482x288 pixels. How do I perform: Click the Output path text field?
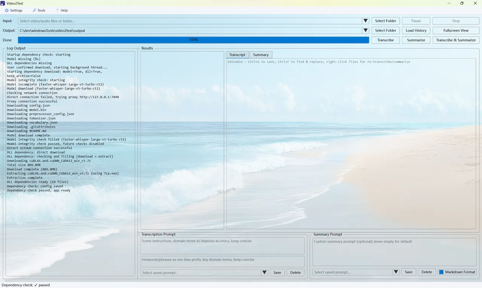coord(190,31)
